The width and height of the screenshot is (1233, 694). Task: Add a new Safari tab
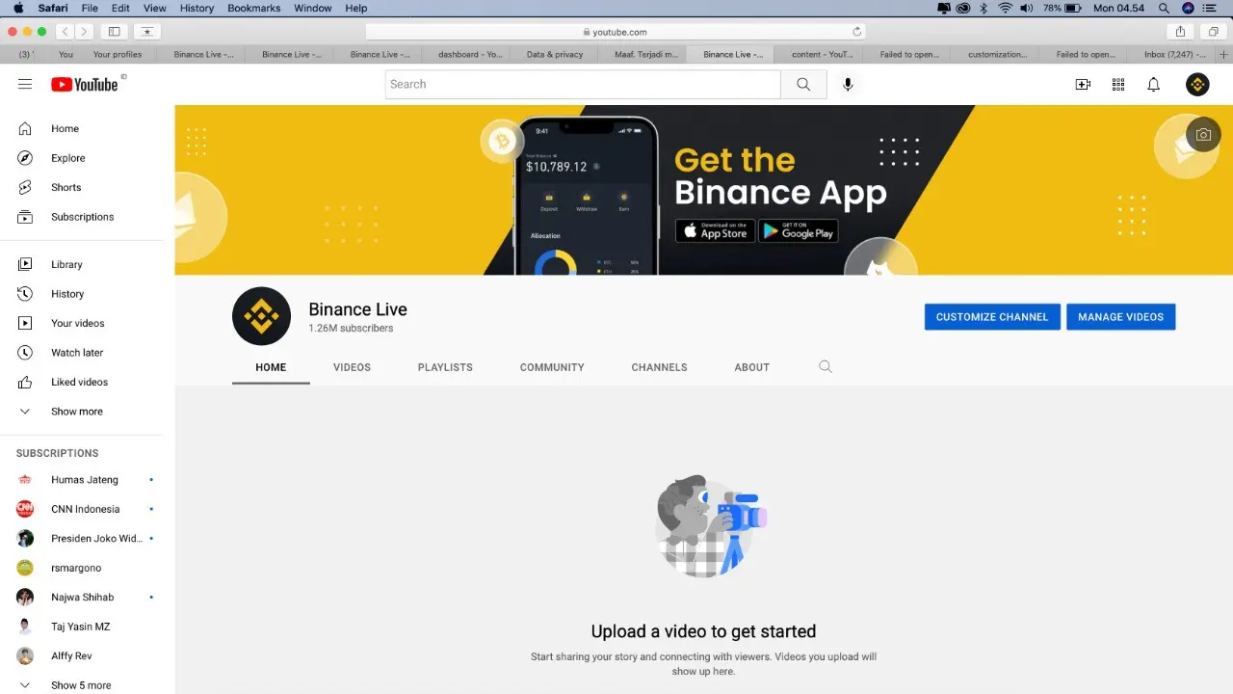point(1223,54)
